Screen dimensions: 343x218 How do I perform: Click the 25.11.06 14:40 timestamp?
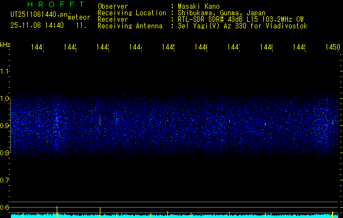click(37, 25)
